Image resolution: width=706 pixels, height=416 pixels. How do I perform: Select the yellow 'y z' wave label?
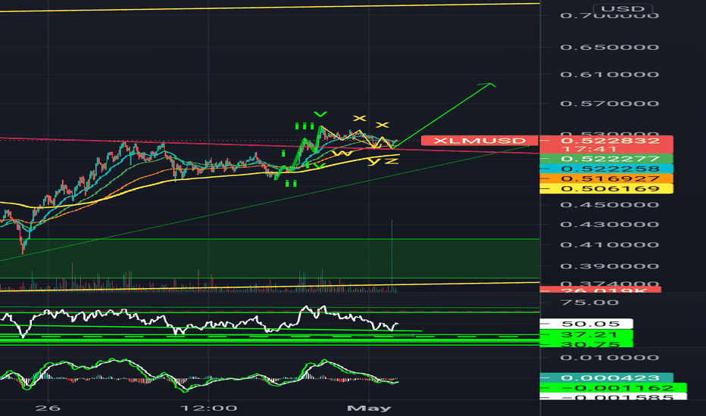point(383,160)
